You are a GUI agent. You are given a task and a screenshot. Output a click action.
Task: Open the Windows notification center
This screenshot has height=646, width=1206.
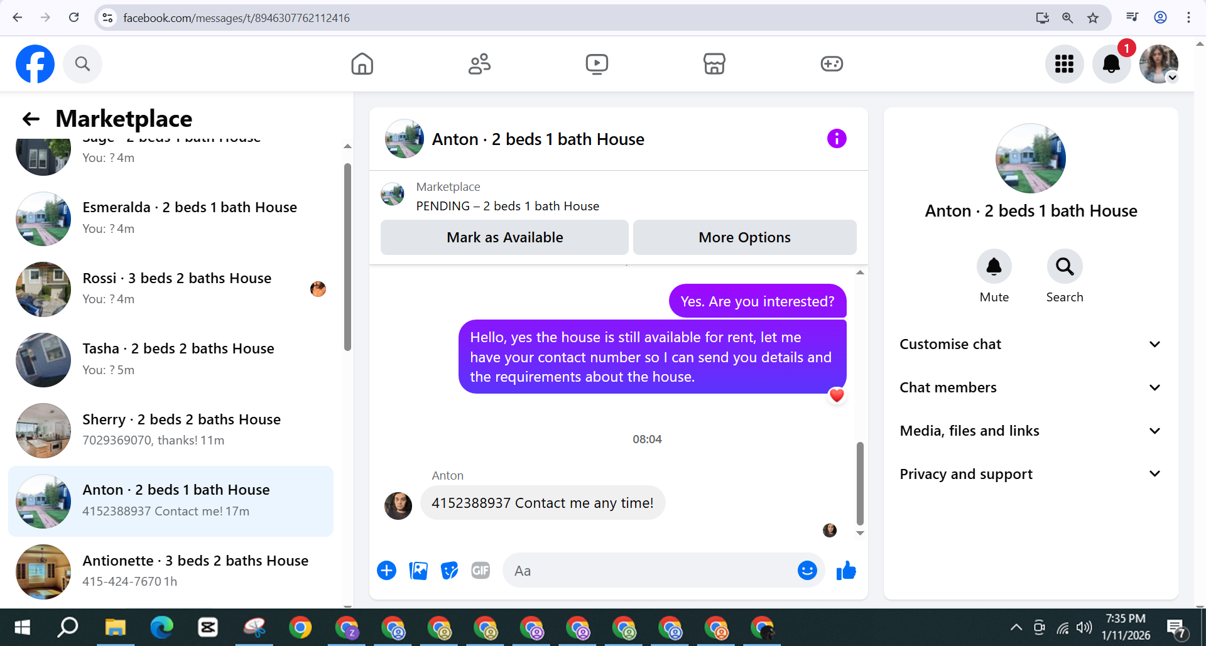pos(1175,628)
